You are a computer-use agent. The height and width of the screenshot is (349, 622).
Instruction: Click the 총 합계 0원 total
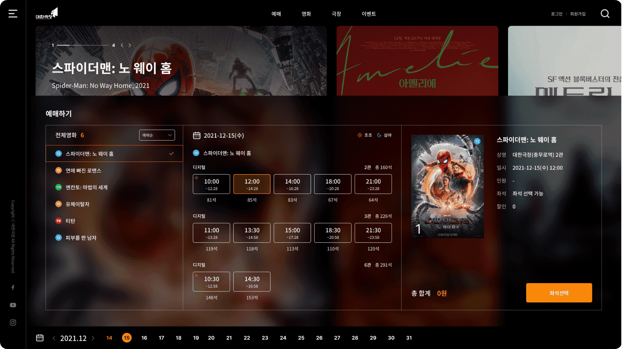[x=429, y=293]
